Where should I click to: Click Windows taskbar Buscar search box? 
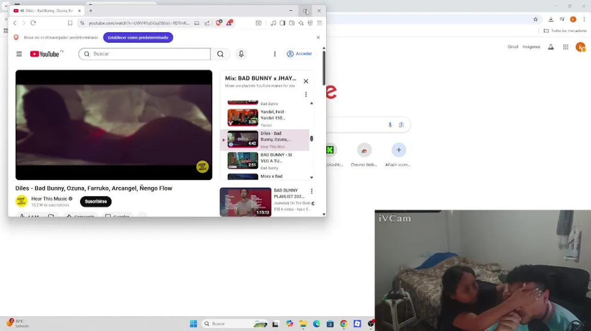(x=236, y=324)
